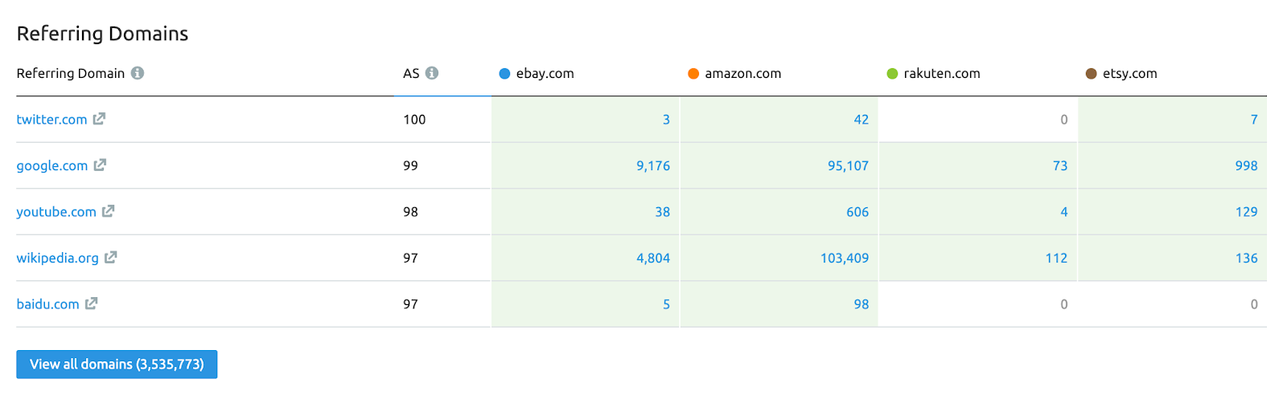Click amazon.com's 95,107 google.com backlinks value
The width and height of the screenshot is (1287, 395).
point(848,166)
